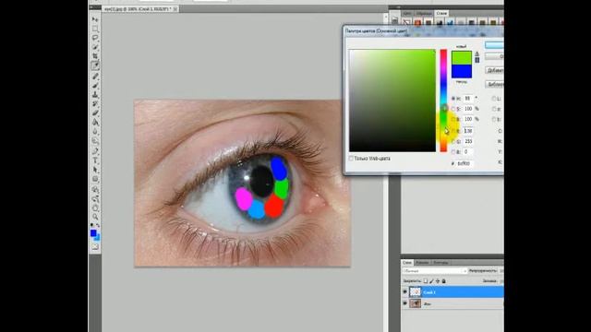The image size is (591, 332).
Task: Select the History Brush tool
Action: pos(95,104)
